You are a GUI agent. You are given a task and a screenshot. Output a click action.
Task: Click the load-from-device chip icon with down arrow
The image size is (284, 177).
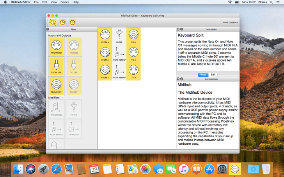pyautogui.click(x=63, y=23)
